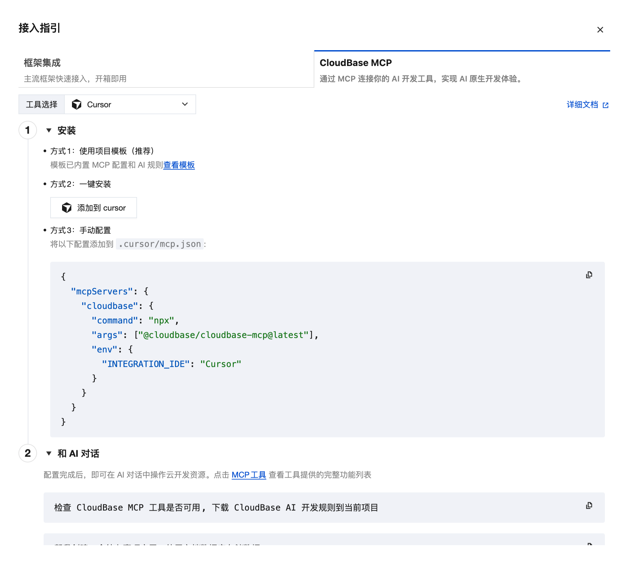Close the 接入指引 dialog
628x561 pixels.
(x=600, y=30)
